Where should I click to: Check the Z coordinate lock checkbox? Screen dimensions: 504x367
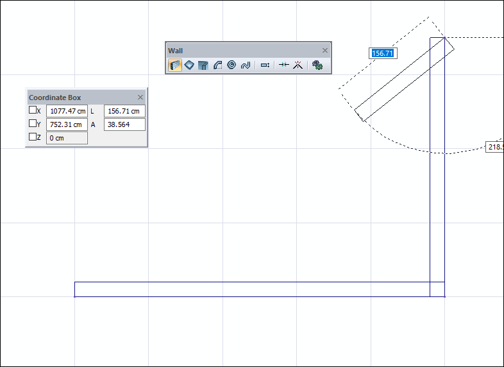click(33, 137)
